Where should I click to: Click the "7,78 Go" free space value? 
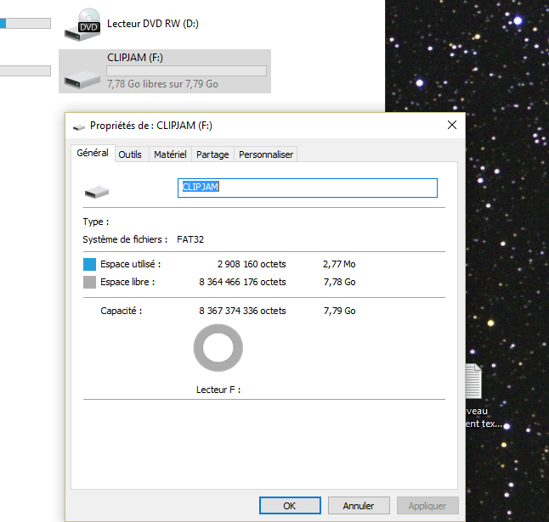tap(340, 282)
